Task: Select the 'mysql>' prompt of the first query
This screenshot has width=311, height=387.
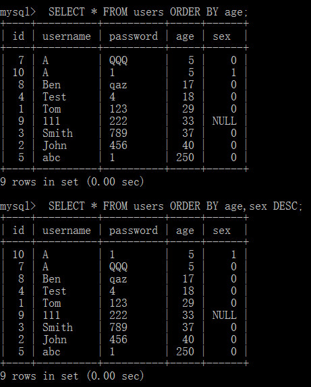Action: 18,12
